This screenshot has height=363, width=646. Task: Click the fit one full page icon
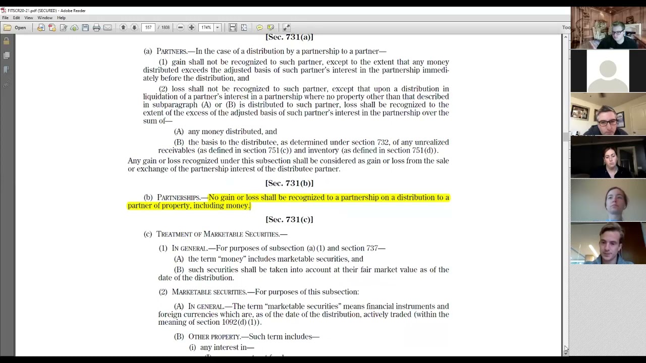pyautogui.click(x=244, y=27)
